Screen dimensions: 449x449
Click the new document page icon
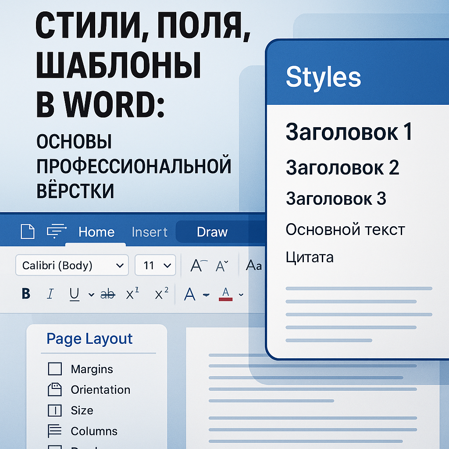(x=28, y=232)
